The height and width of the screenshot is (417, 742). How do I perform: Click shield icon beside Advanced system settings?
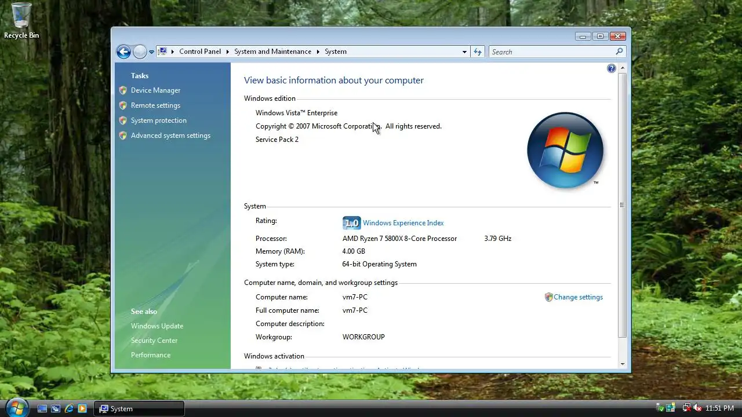point(123,136)
